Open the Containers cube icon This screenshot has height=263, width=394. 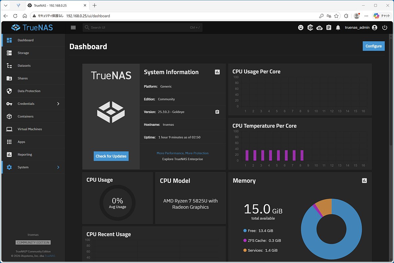pyautogui.click(x=9, y=116)
